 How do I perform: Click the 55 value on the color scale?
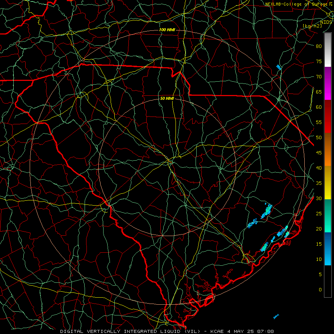point(319,122)
